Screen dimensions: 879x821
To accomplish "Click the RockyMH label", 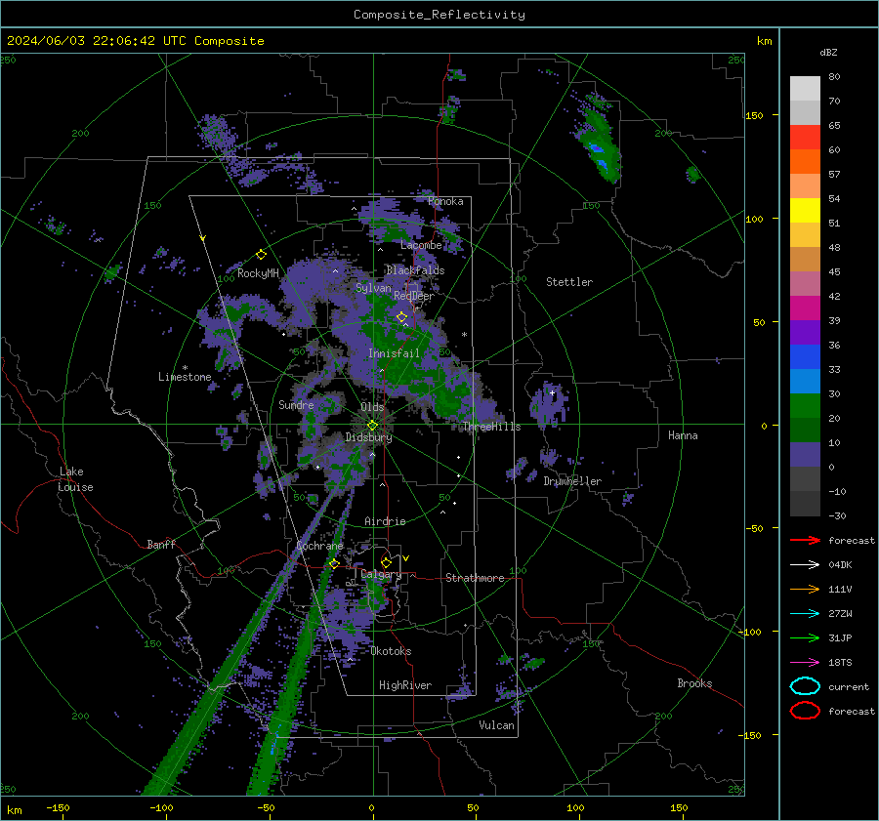I will tap(258, 273).
